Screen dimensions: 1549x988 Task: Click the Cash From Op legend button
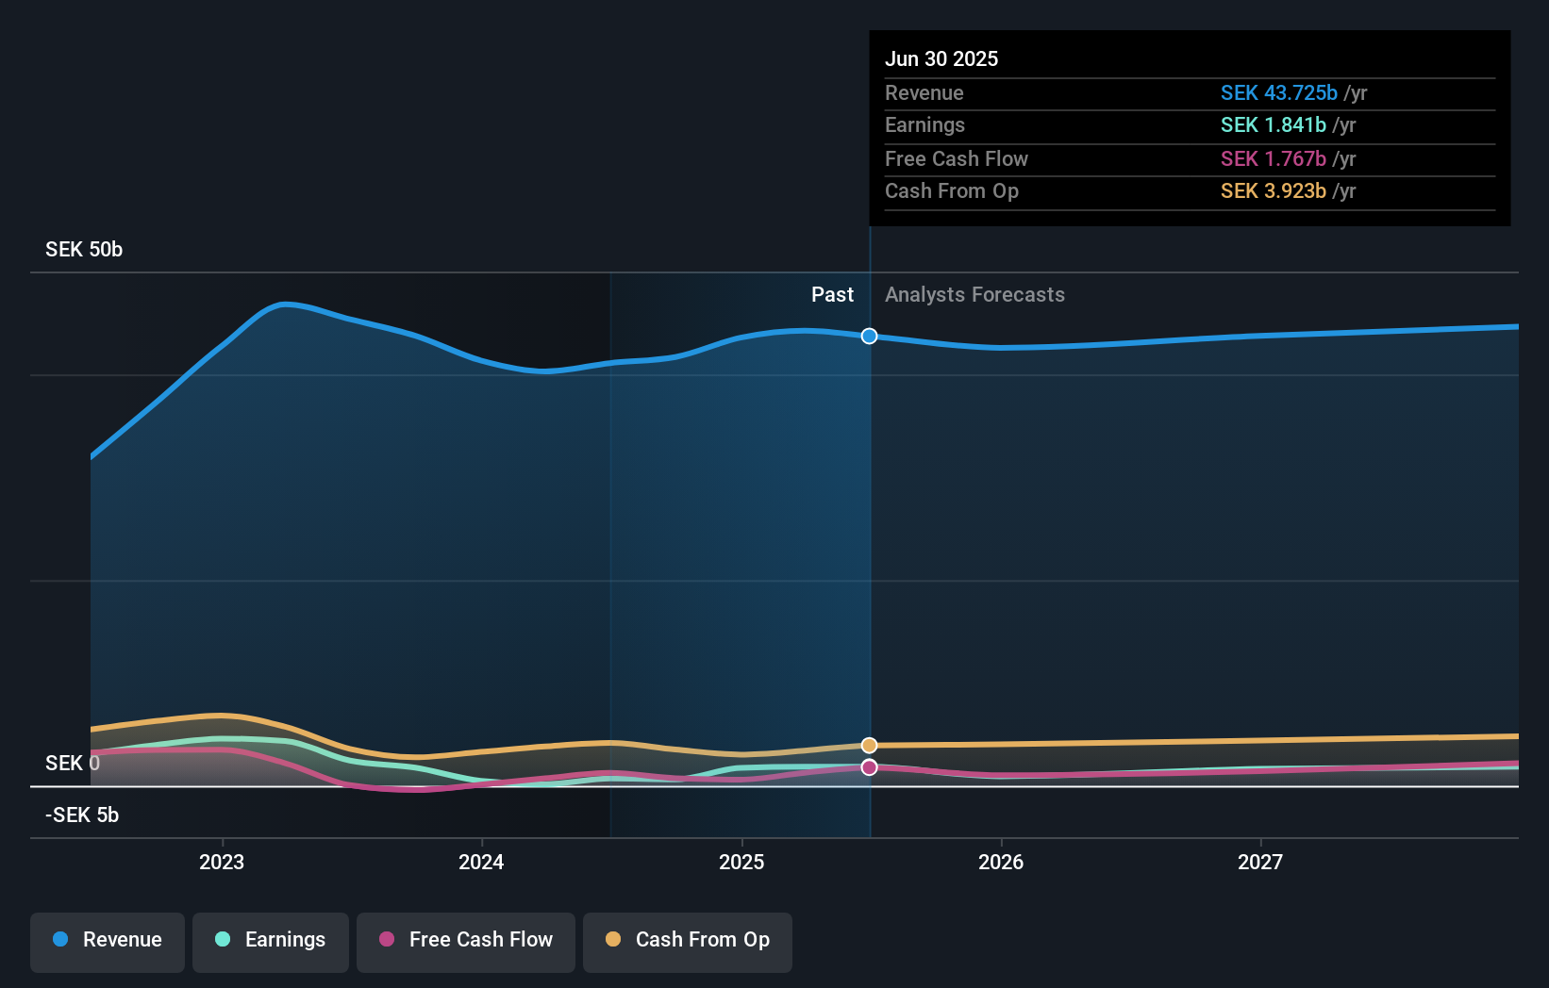tap(688, 940)
